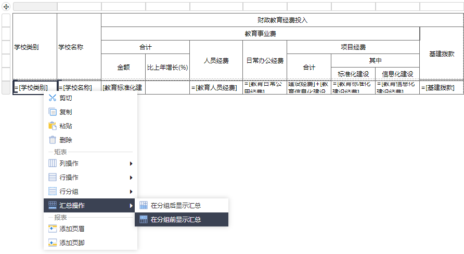The height and width of the screenshot is (254, 464).
Task: Click the clipboard icon beside 粘贴
Action: tap(53, 126)
